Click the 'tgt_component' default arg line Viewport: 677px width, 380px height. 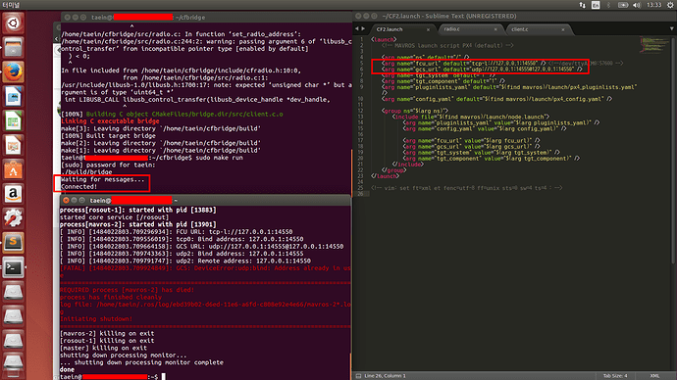443,81
